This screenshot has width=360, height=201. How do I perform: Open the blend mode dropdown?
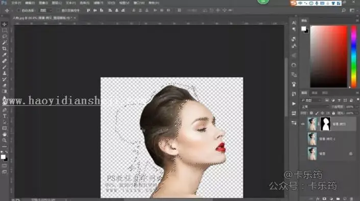pos(315,107)
